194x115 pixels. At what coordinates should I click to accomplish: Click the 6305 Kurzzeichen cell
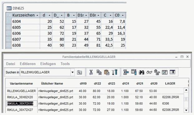click(x=26, y=27)
